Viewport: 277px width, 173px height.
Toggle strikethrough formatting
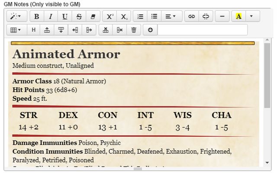pyautogui.click(x=79, y=16)
